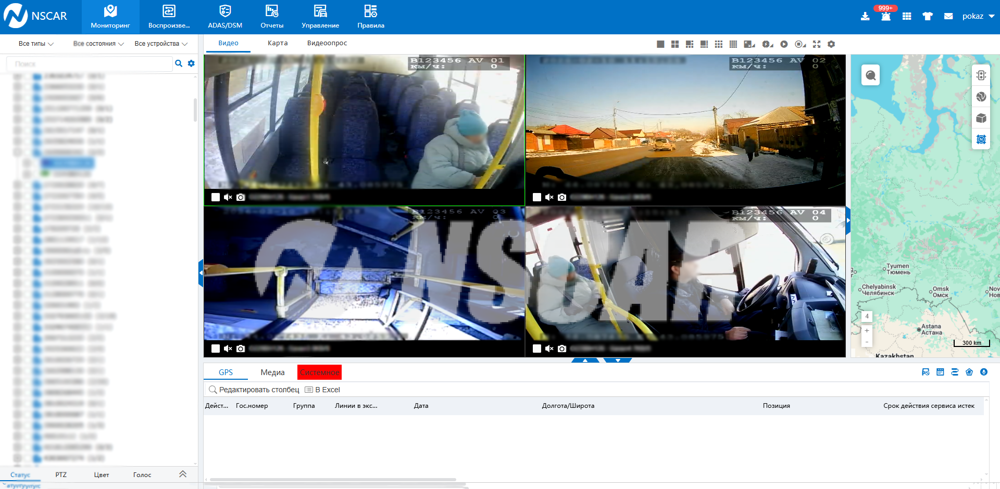Screen dimensions: 1000x489
Task: Select the Медиа tab in bottom panel
Action: click(x=272, y=372)
